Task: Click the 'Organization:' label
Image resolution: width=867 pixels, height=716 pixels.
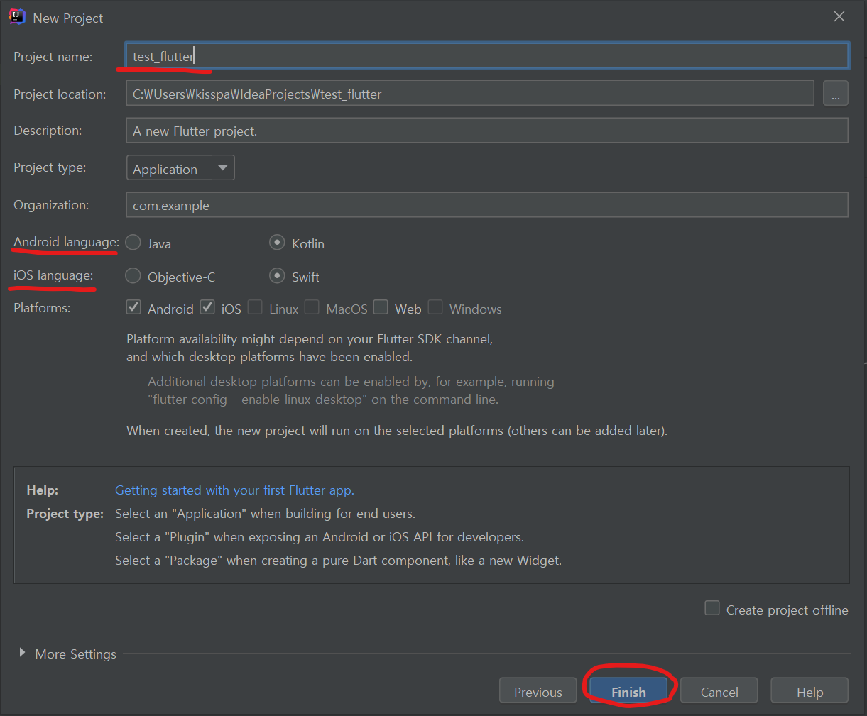Action: [51, 205]
